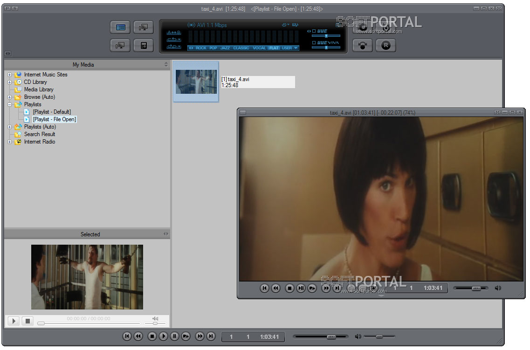The width and height of the screenshot is (530, 350).
Task: Open the spiral effect dropdown in display
Action: pyautogui.click(x=285, y=25)
